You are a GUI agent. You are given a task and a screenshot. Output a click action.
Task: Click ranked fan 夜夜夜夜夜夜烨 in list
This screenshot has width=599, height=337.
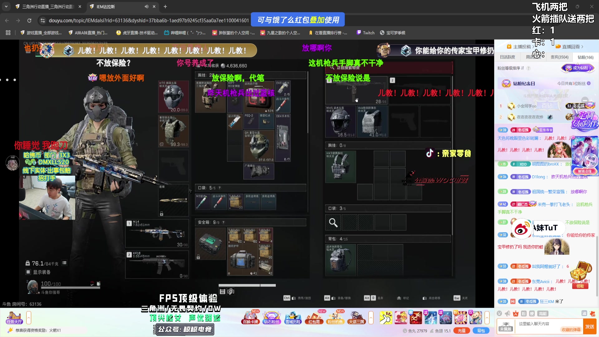(x=530, y=117)
